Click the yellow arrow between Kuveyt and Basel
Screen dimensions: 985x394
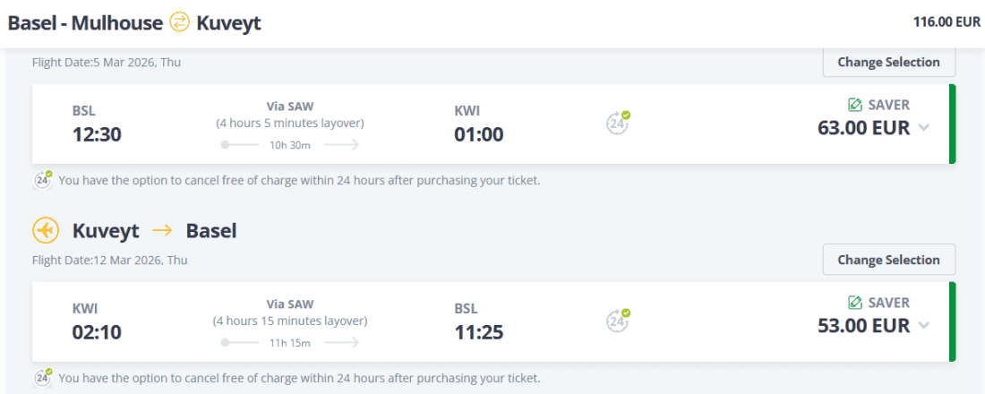pos(162,231)
